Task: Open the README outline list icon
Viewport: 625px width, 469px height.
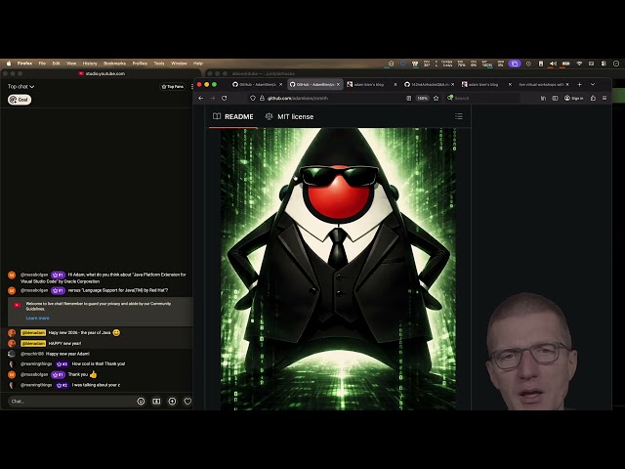Action: click(459, 116)
